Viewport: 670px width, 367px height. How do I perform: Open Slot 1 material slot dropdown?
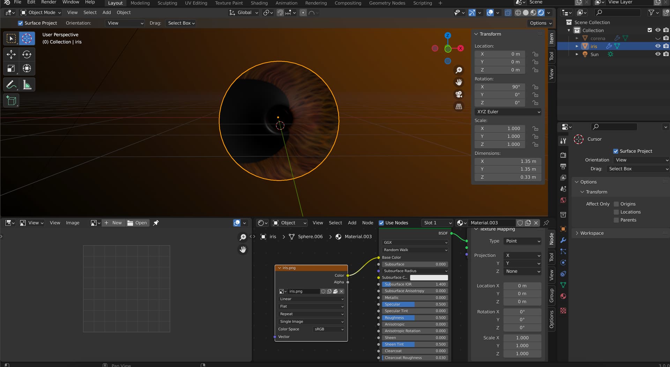pos(437,223)
